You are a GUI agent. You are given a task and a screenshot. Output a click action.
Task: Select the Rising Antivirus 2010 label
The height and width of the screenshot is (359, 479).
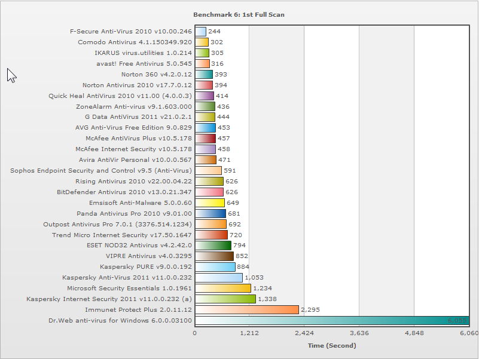(x=134, y=181)
